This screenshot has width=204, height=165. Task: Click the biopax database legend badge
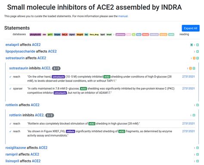click(x=57, y=34)
